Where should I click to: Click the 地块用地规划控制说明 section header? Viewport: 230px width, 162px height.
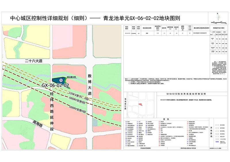[186, 94]
